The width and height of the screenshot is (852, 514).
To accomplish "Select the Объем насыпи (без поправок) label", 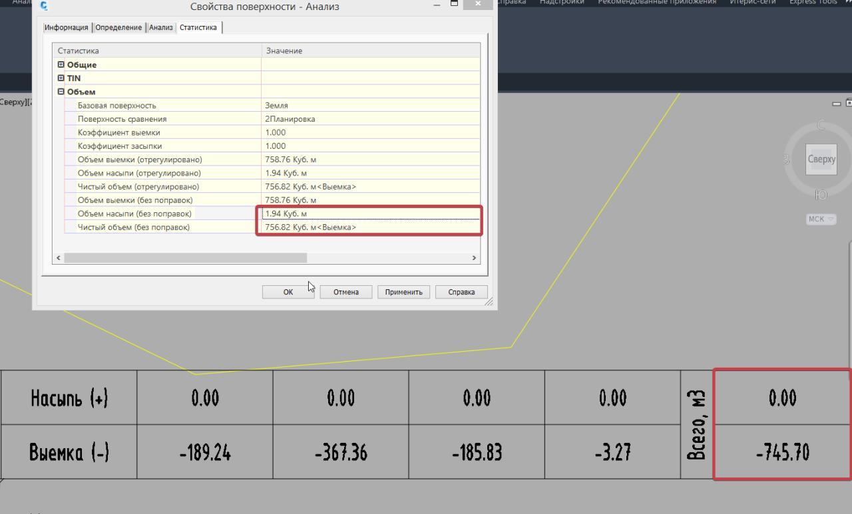I will click(x=134, y=213).
